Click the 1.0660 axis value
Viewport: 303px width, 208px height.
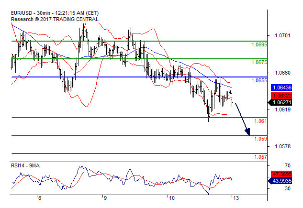tap(282, 73)
